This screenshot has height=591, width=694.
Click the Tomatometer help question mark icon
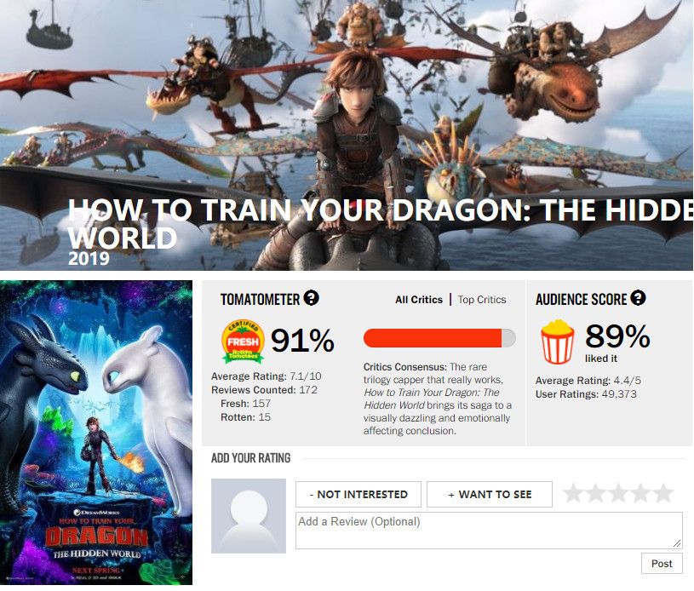(311, 298)
